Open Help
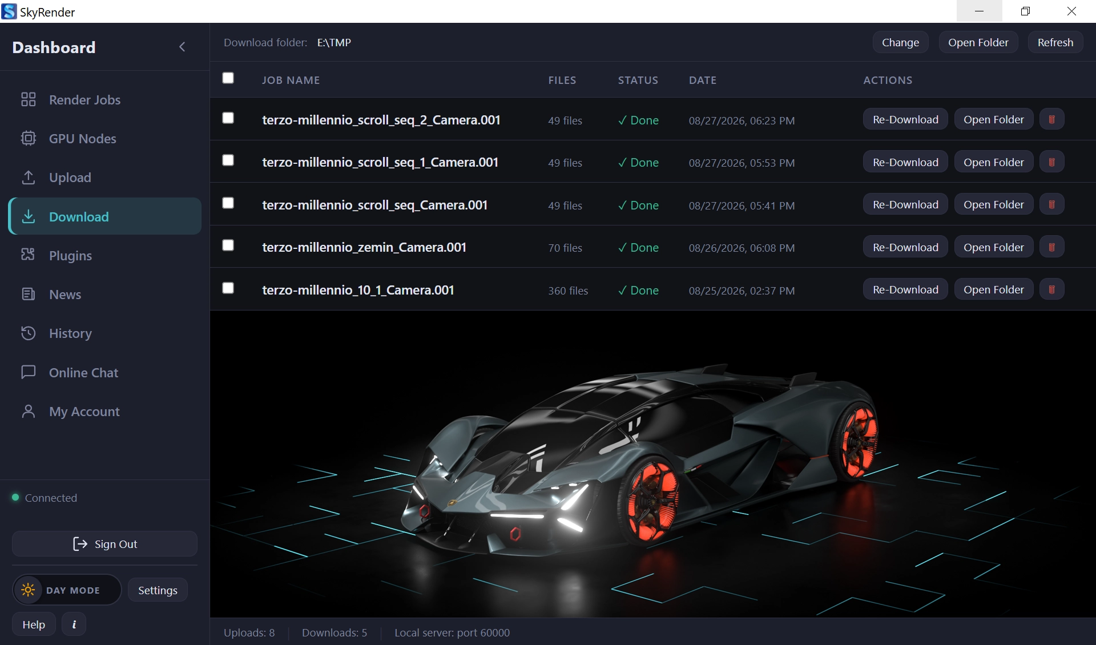Image resolution: width=1096 pixels, height=645 pixels. pos(34,624)
